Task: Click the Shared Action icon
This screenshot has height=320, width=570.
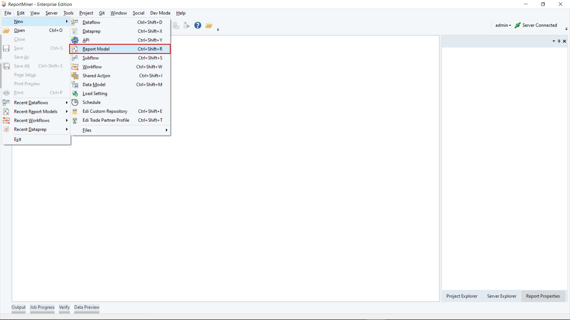Action: pyautogui.click(x=75, y=76)
